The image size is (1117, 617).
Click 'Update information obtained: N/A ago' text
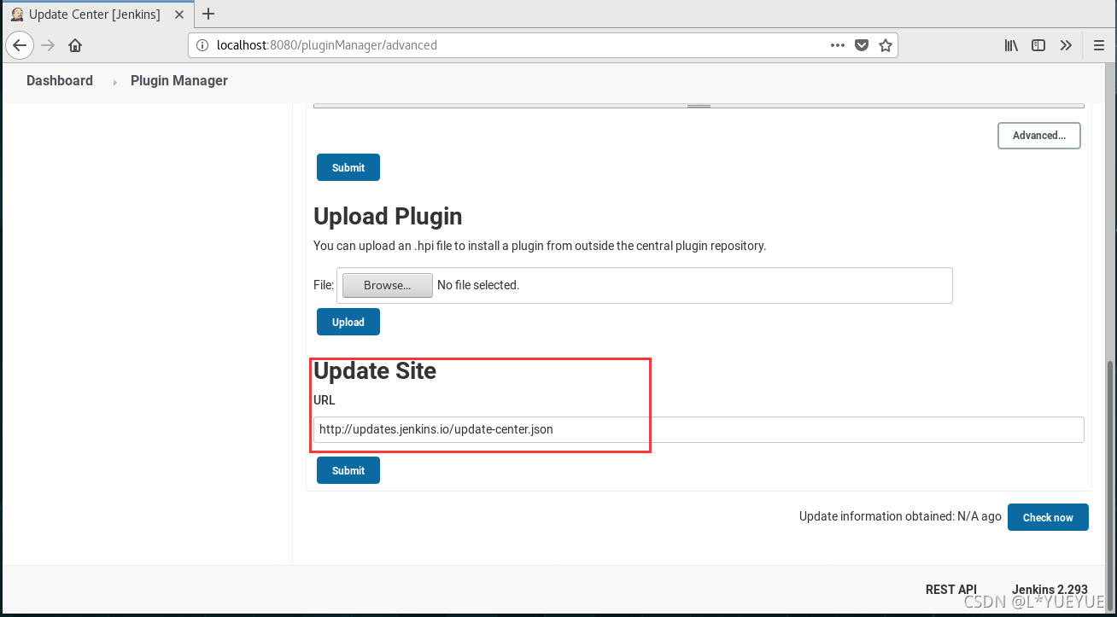900,516
